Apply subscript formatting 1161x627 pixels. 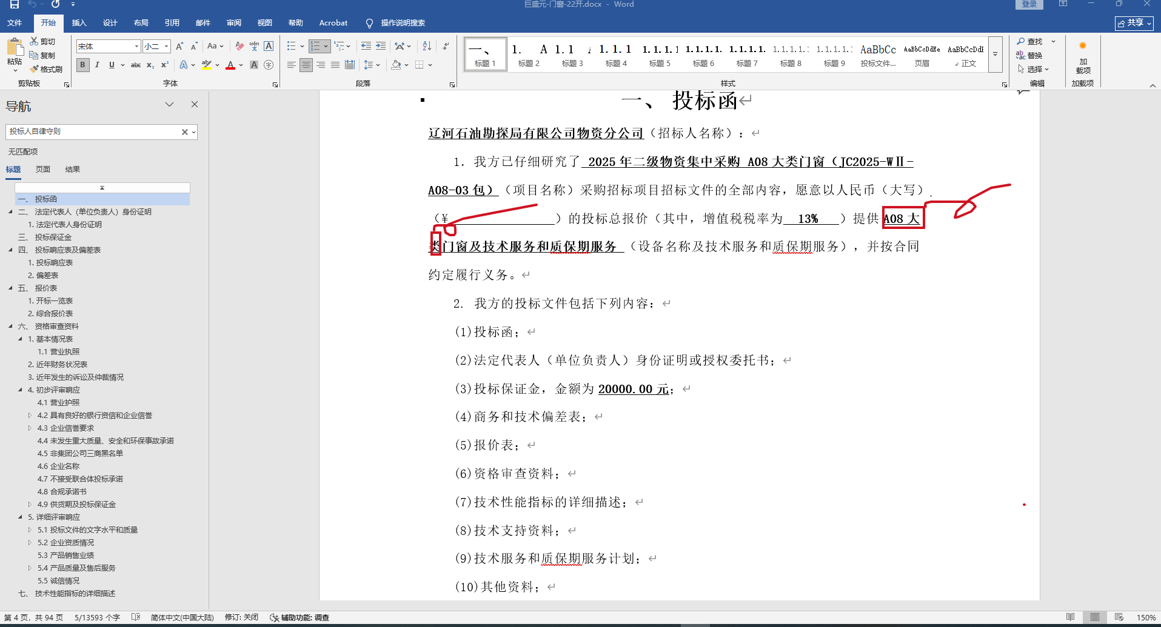click(x=150, y=65)
